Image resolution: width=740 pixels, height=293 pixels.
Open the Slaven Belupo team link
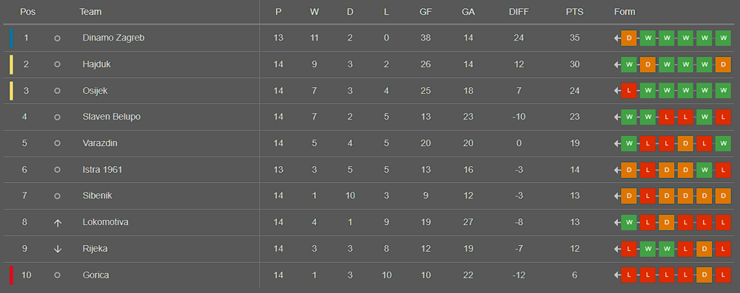[112, 117]
